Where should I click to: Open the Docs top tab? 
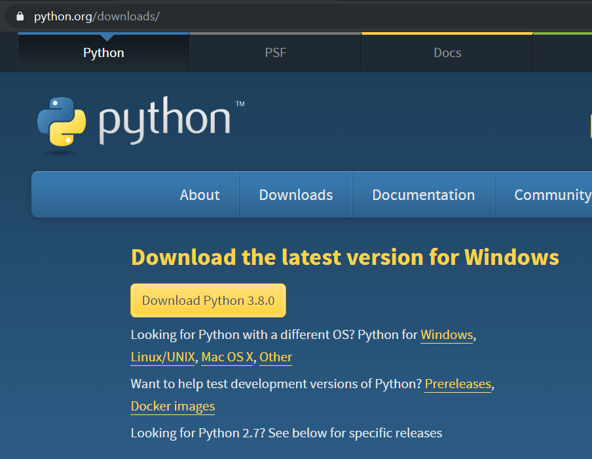[447, 52]
